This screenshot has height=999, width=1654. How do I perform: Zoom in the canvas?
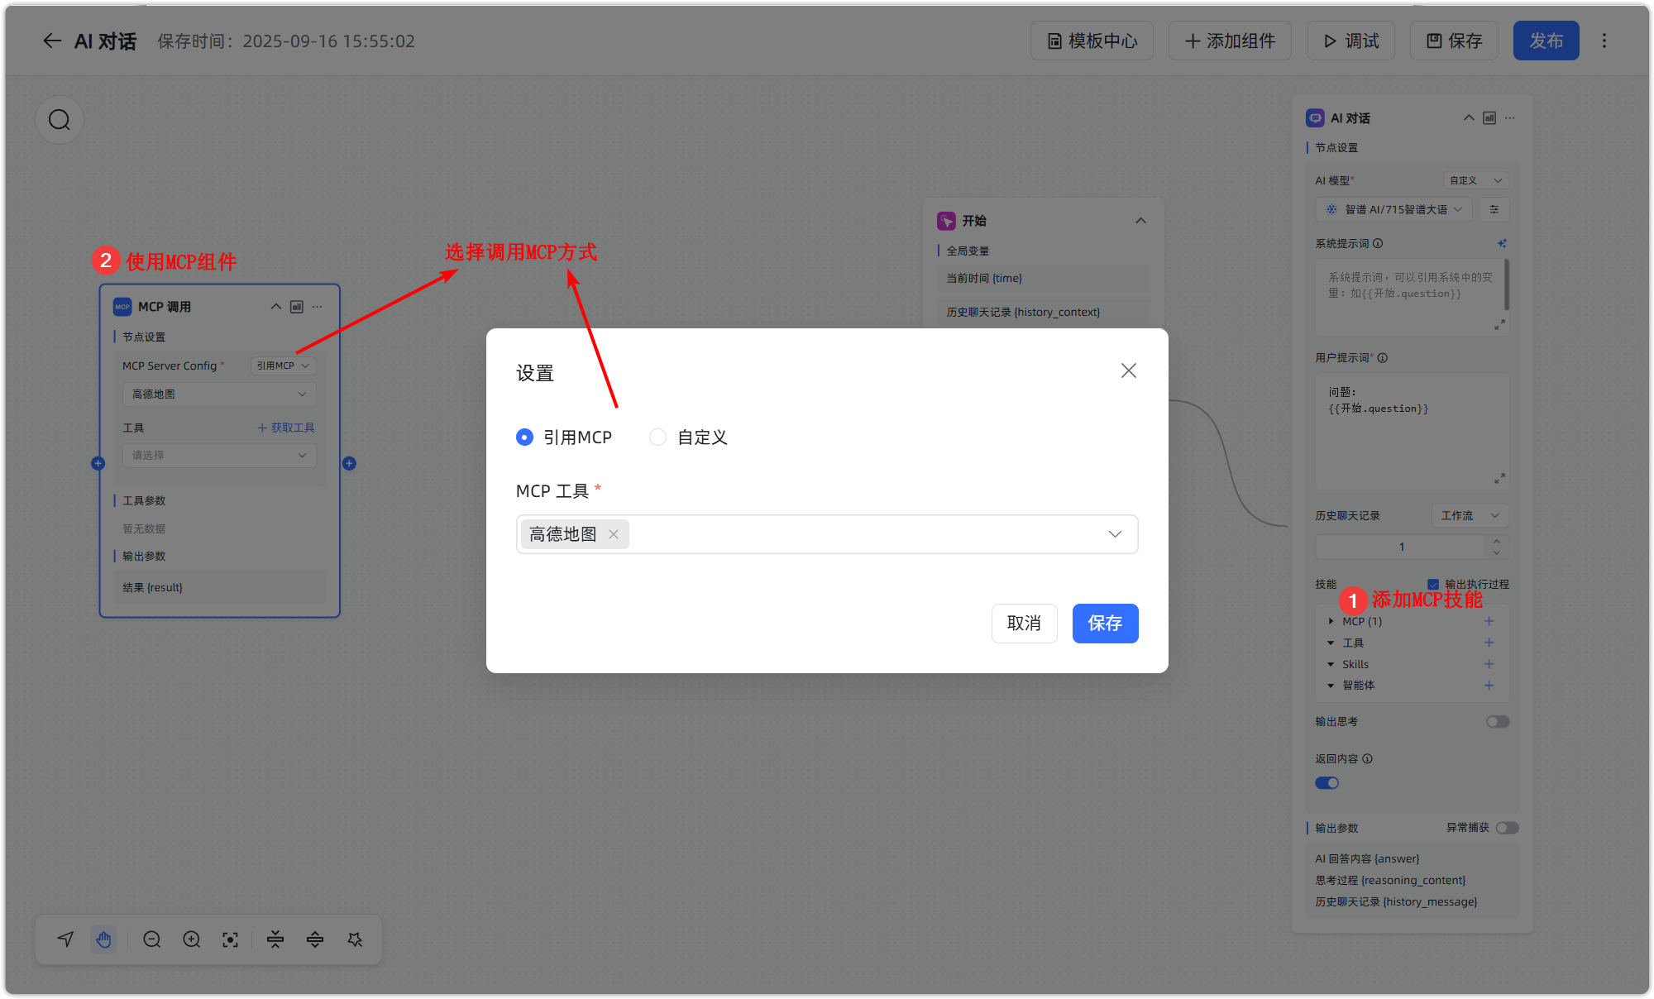coord(191,939)
